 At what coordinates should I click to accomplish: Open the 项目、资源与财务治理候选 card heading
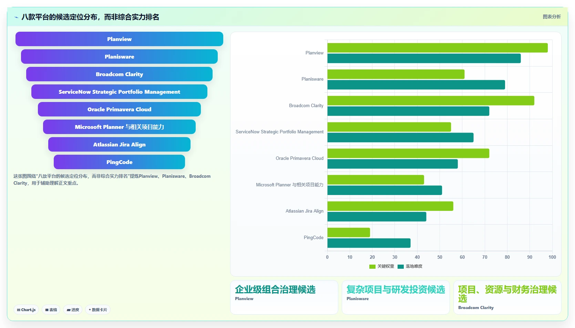point(507,294)
